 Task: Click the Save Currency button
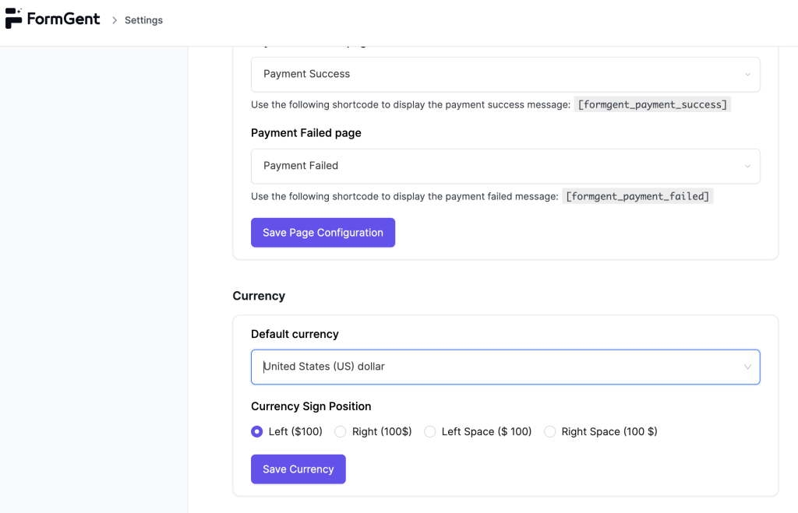(x=298, y=469)
